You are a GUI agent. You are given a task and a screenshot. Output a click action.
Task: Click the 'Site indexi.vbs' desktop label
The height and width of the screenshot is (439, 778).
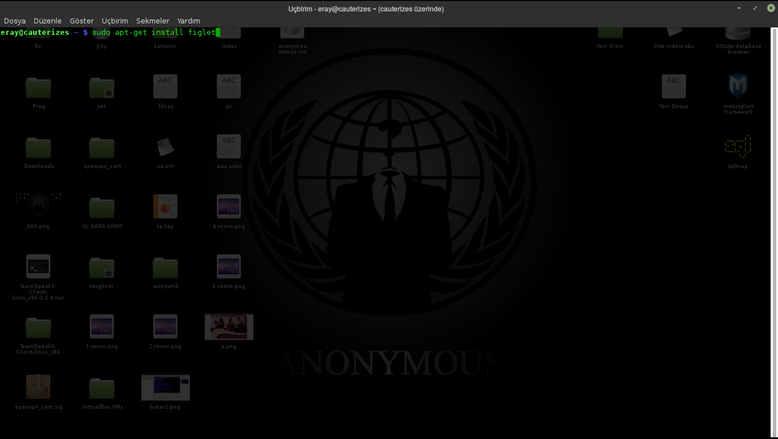click(x=674, y=46)
